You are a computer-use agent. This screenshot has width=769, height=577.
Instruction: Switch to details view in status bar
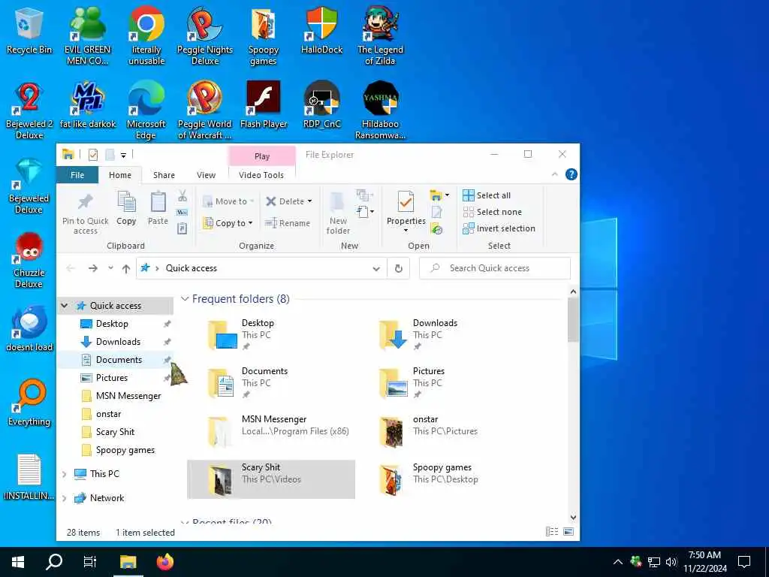coord(552,532)
